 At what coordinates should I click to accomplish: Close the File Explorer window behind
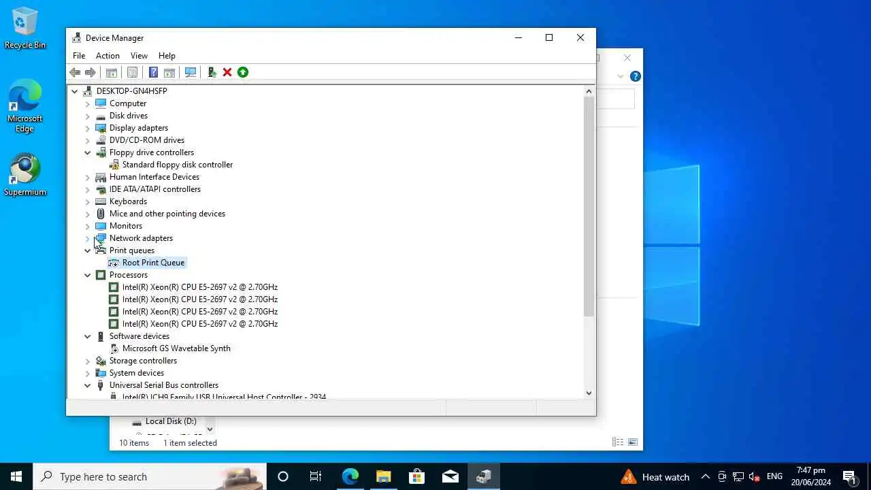pyautogui.click(x=627, y=58)
